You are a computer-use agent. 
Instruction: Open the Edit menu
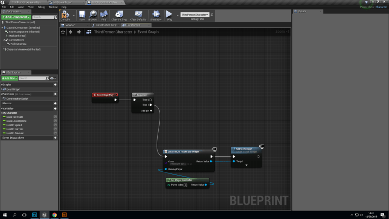[x=12, y=7]
